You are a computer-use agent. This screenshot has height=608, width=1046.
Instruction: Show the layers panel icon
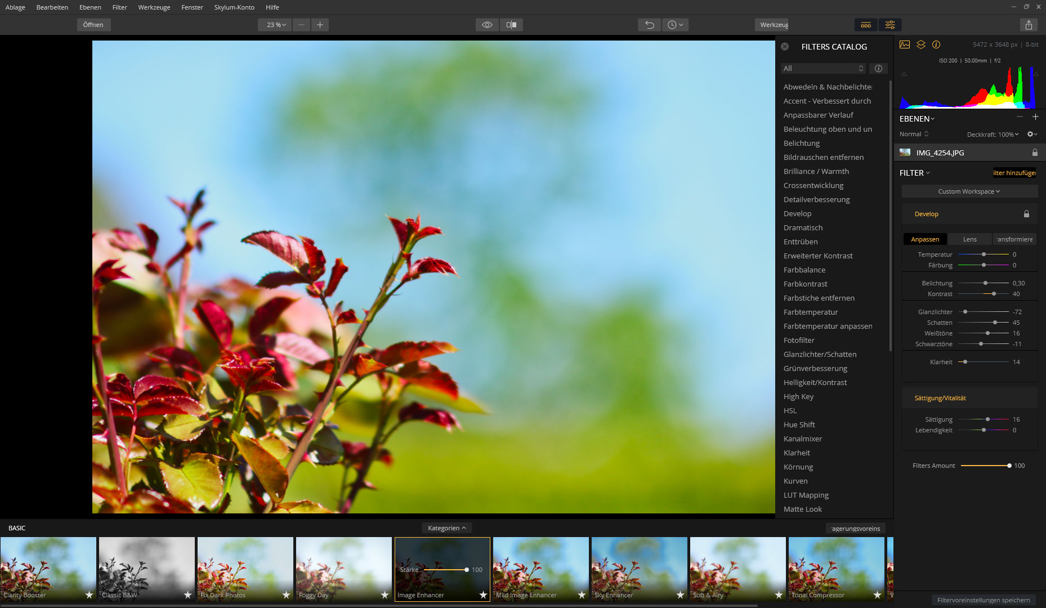921,44
